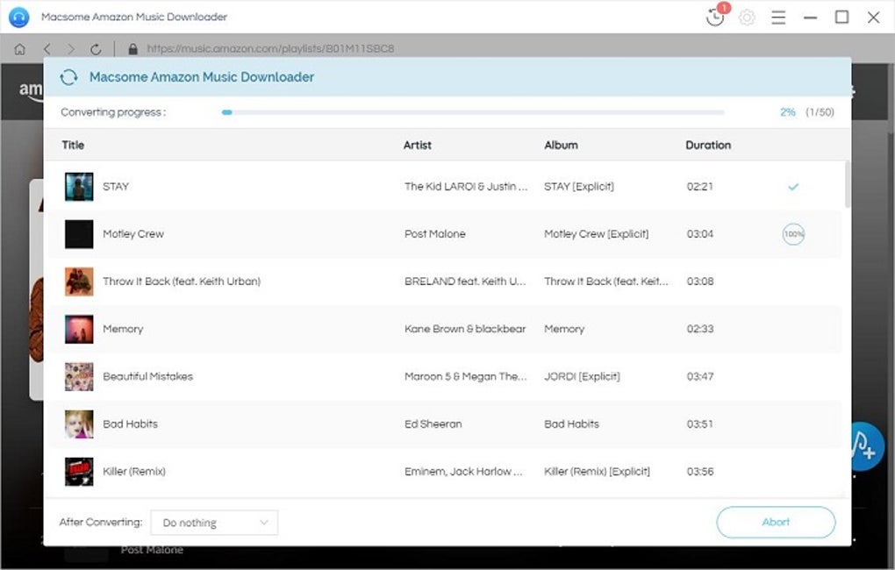Image resolution: width=895 pixels, height=570 pixels.
Task: Reload the Amazon Music page
Action: [96, 49]
